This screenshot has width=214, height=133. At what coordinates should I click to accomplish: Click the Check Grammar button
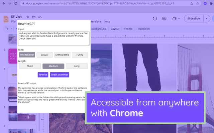[60, 75]
